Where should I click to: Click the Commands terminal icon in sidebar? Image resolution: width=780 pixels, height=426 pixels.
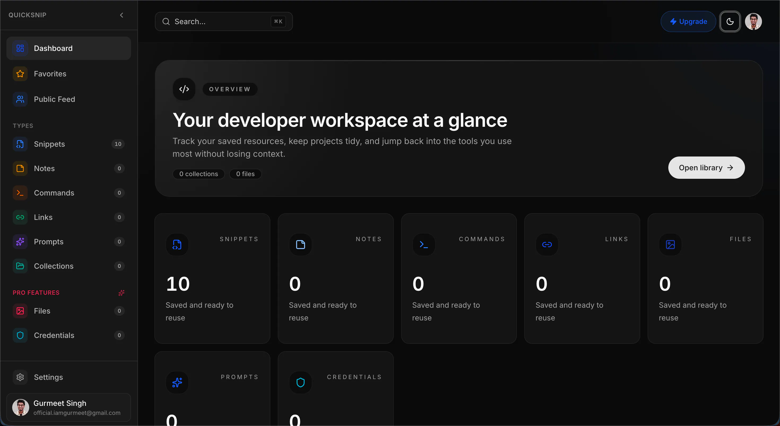[x=20, y=193]
